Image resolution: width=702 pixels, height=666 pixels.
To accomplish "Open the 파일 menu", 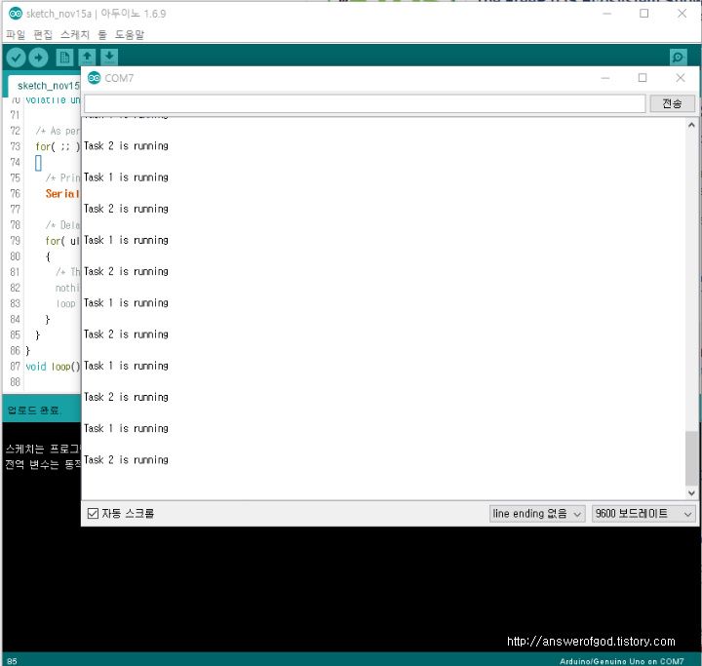I will click(x=16, y=34).
